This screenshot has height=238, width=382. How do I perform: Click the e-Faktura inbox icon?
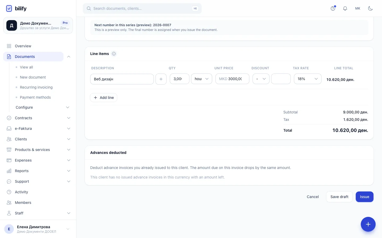point(9,129)
